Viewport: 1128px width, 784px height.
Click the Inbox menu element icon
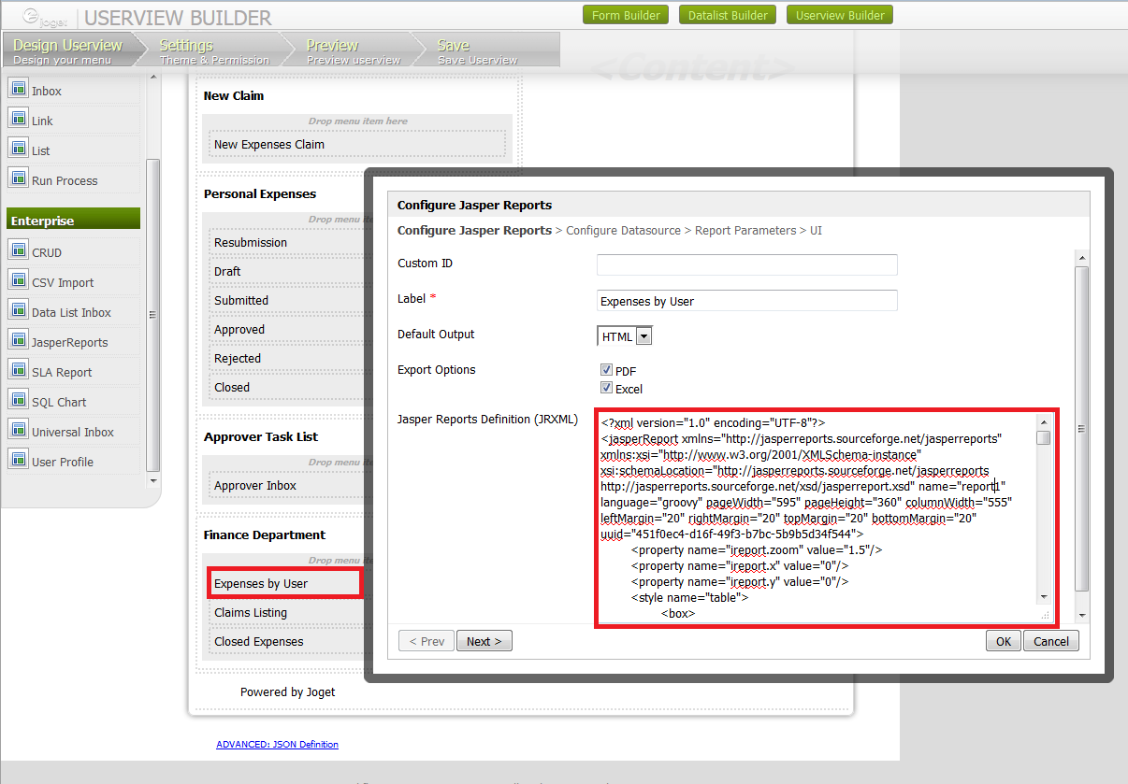pyautogui.click(x=18, y=89)
